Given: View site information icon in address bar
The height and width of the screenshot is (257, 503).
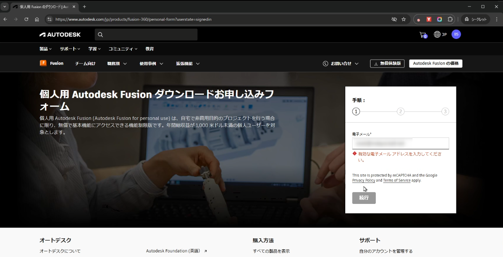Looking at the screenshot, I should pyautogui.click(x=49, y=19).
